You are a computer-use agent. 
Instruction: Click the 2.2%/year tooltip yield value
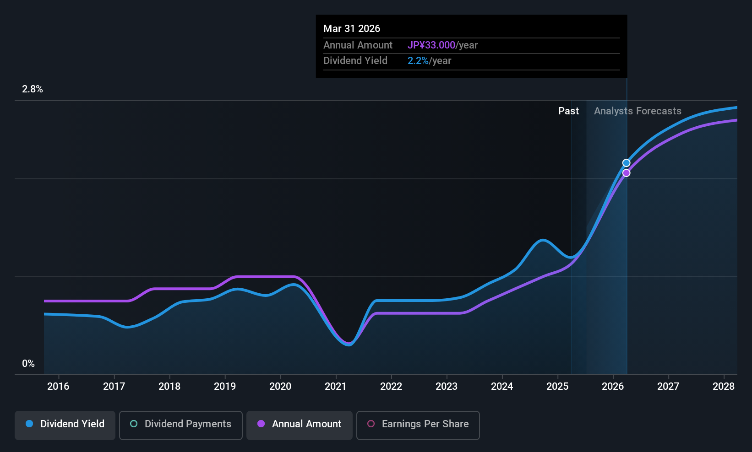430,60
